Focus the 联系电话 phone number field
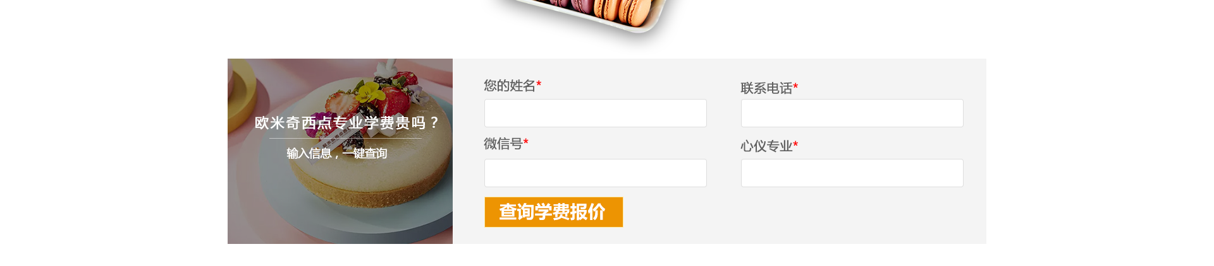This screenshot has height=266, width=1214. (852, 113)
